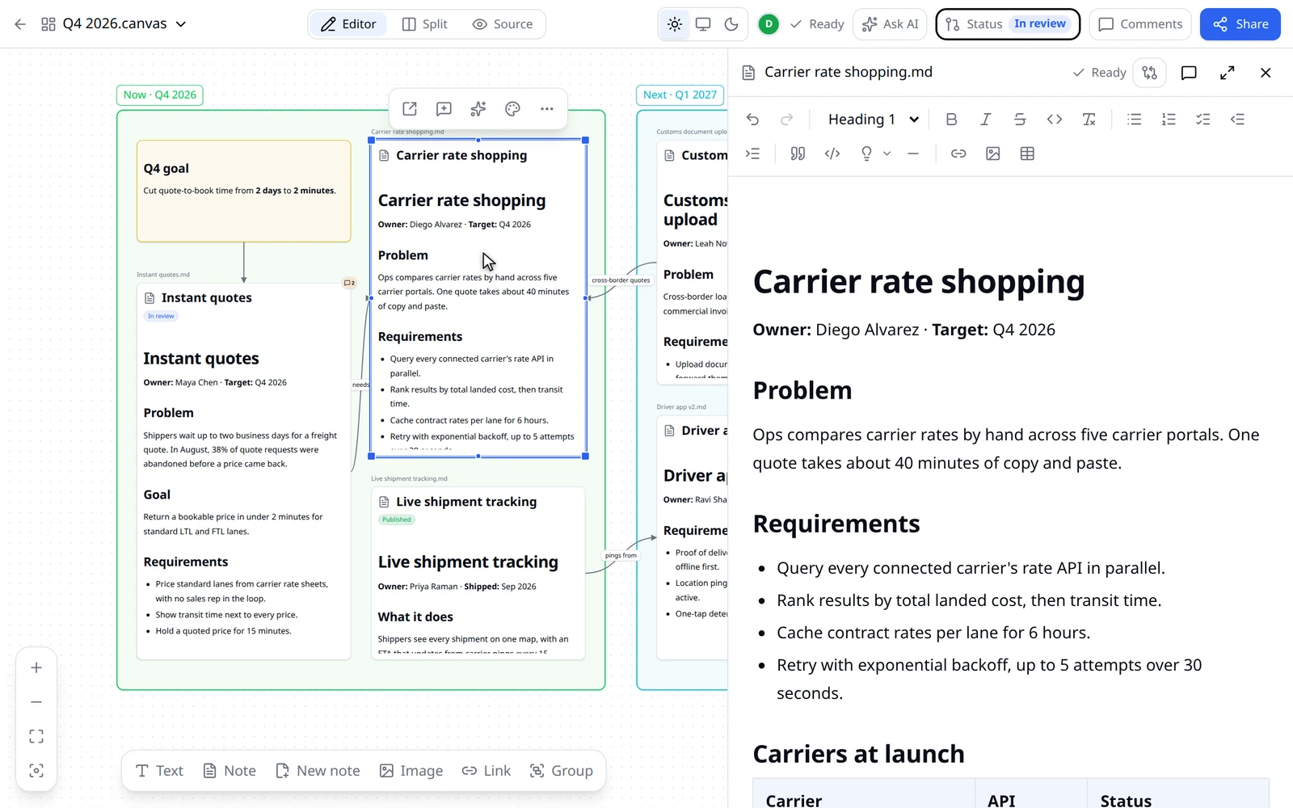Insert a table in the note

point(1027,154)
